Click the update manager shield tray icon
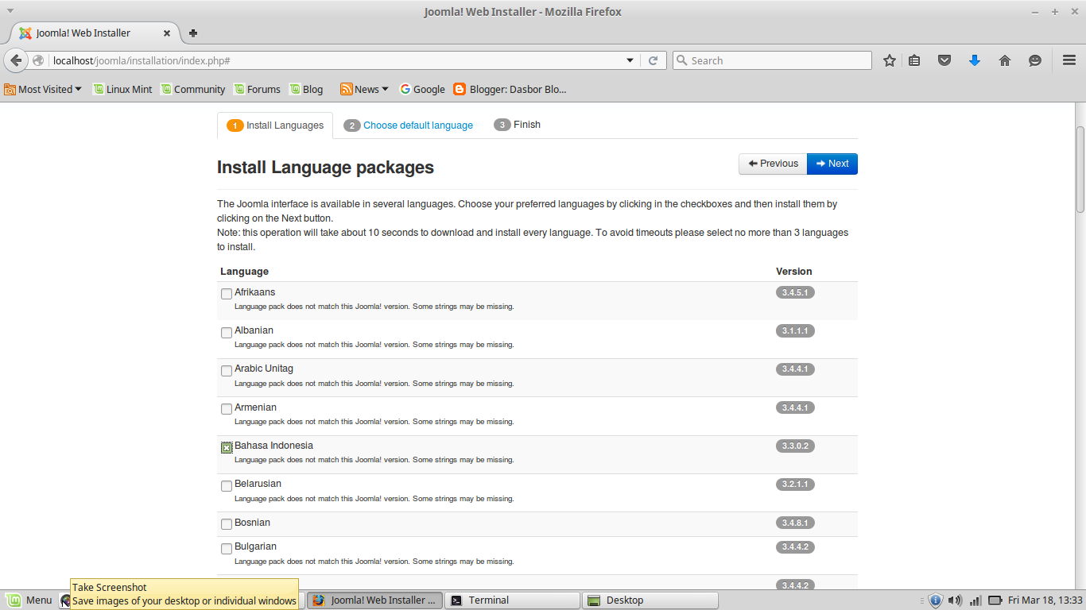Screen dimensions: 1086x610 pyautogui.click(x=936, y=600)
